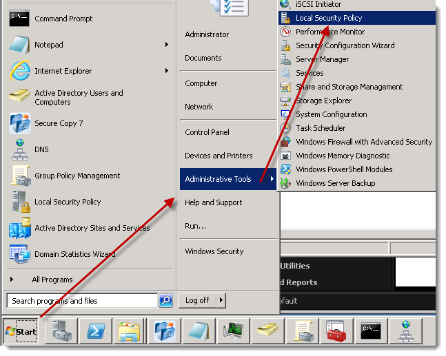Click Active Directory Sites and Services icon
This screenshot has width=446, height=356.
pyautogui.click(x=19, y=228)
